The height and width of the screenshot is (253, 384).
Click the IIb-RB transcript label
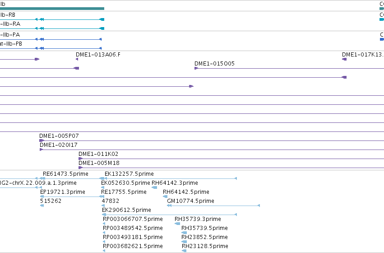click(8, 15)
